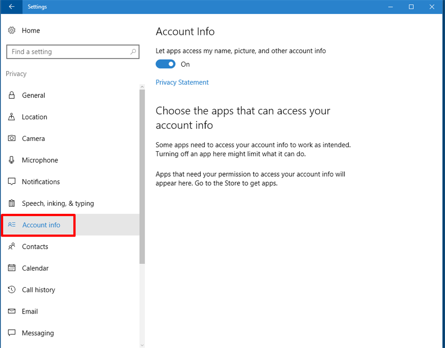Click the Notifications speech bubble icon

click(12, 182)
